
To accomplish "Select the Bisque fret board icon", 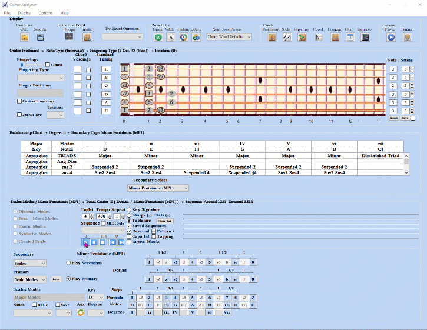I will pyautogui.click(x=69, y=36).
